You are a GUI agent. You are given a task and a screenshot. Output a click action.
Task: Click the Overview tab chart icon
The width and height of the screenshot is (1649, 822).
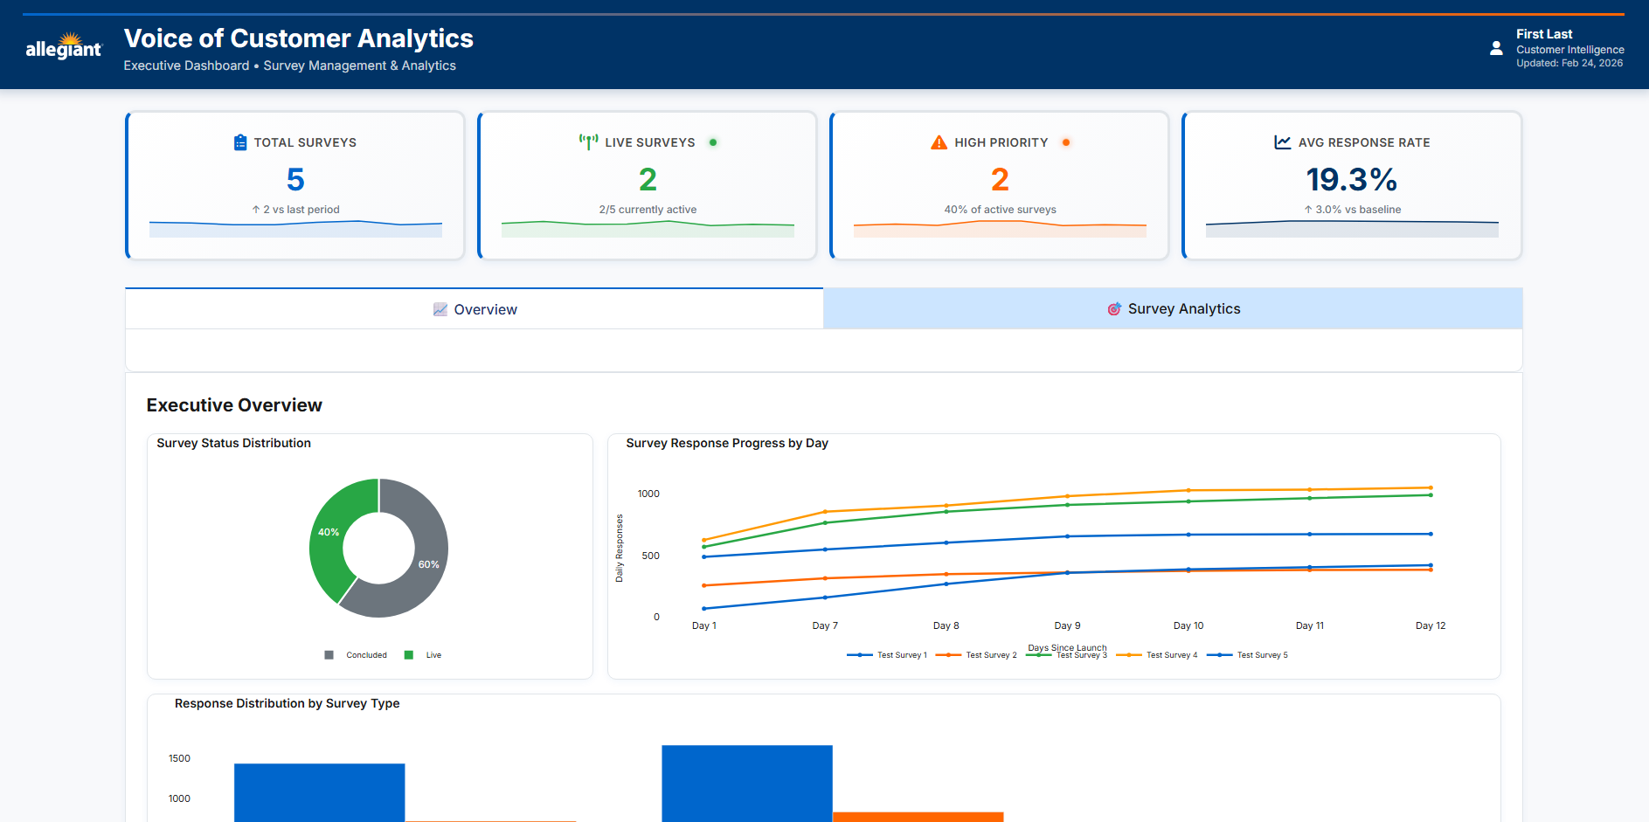coord(440,309)
